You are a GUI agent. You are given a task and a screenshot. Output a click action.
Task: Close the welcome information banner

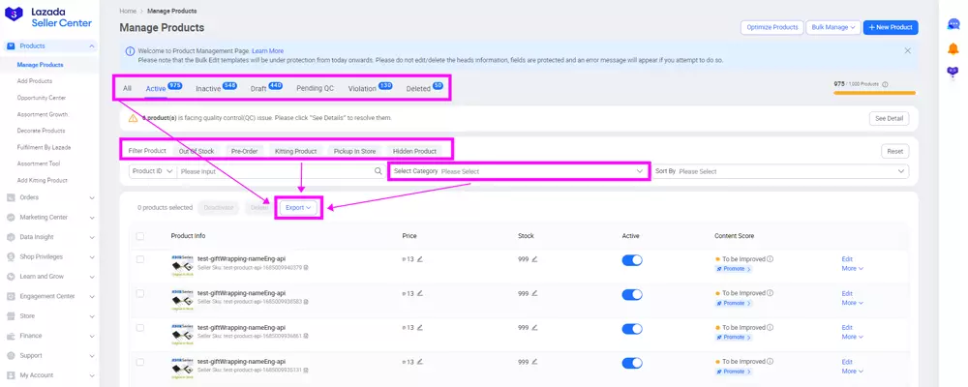click(907, 50)
